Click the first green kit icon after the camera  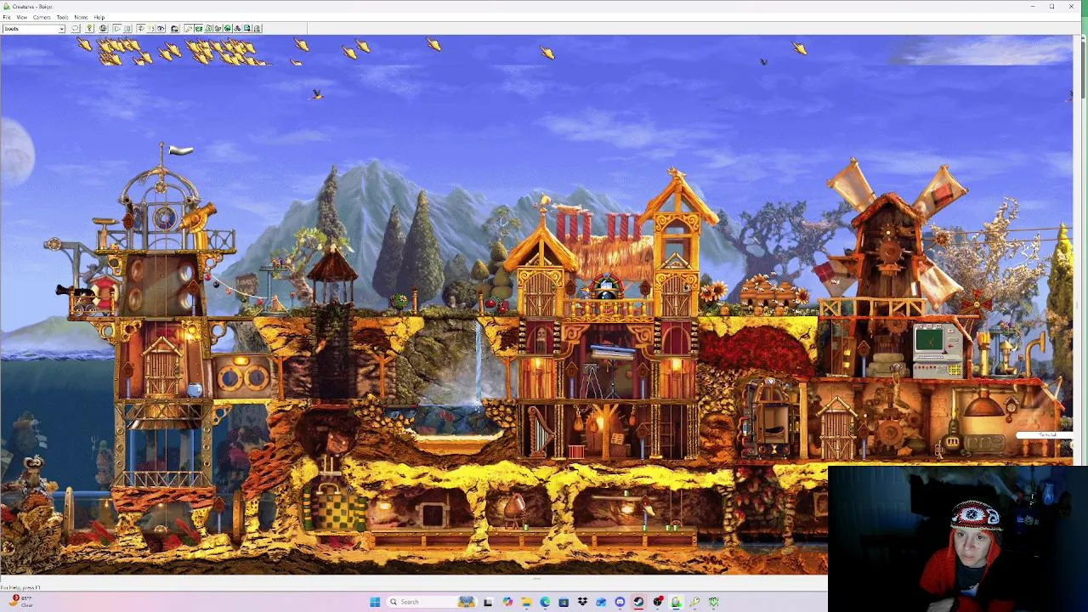tap(198, 29)
